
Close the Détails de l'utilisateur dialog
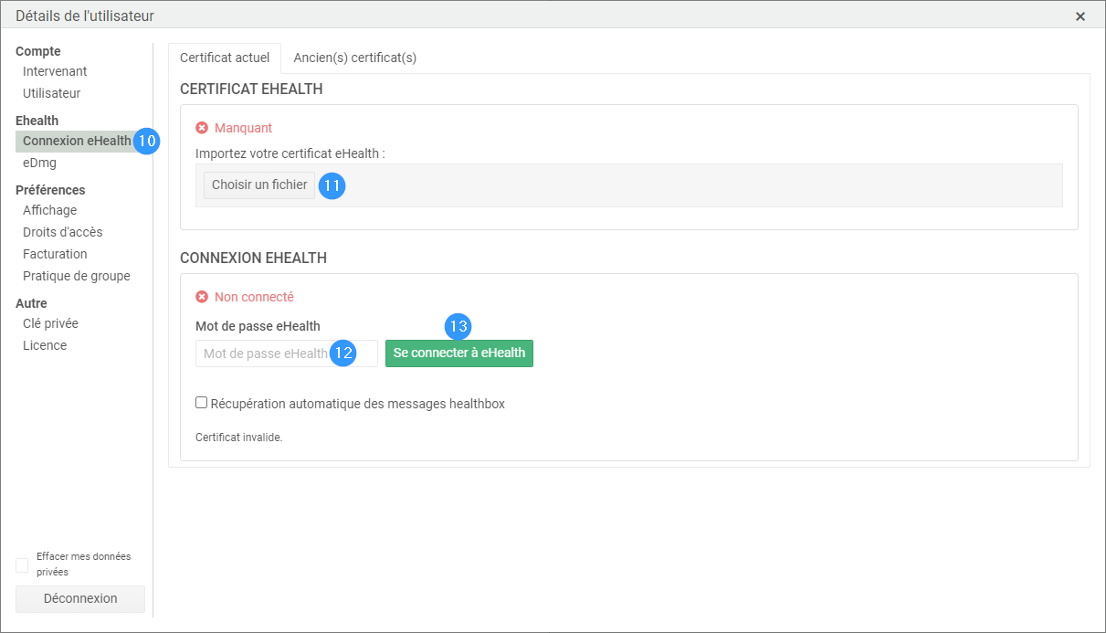(1080, 16)
